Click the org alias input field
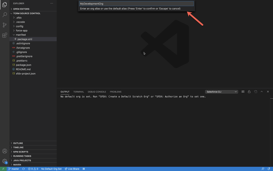Screen dimensions: 273x171 coord(136,4)
